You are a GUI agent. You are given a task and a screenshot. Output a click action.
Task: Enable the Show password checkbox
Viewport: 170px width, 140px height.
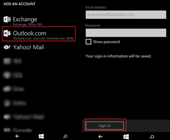point(89,42)
